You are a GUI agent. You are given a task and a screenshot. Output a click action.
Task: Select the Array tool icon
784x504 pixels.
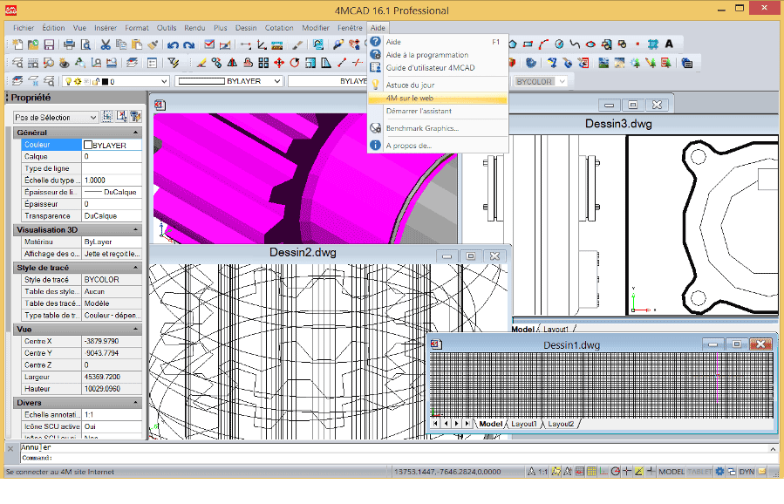pyautogui.click(x=263, y=63)
